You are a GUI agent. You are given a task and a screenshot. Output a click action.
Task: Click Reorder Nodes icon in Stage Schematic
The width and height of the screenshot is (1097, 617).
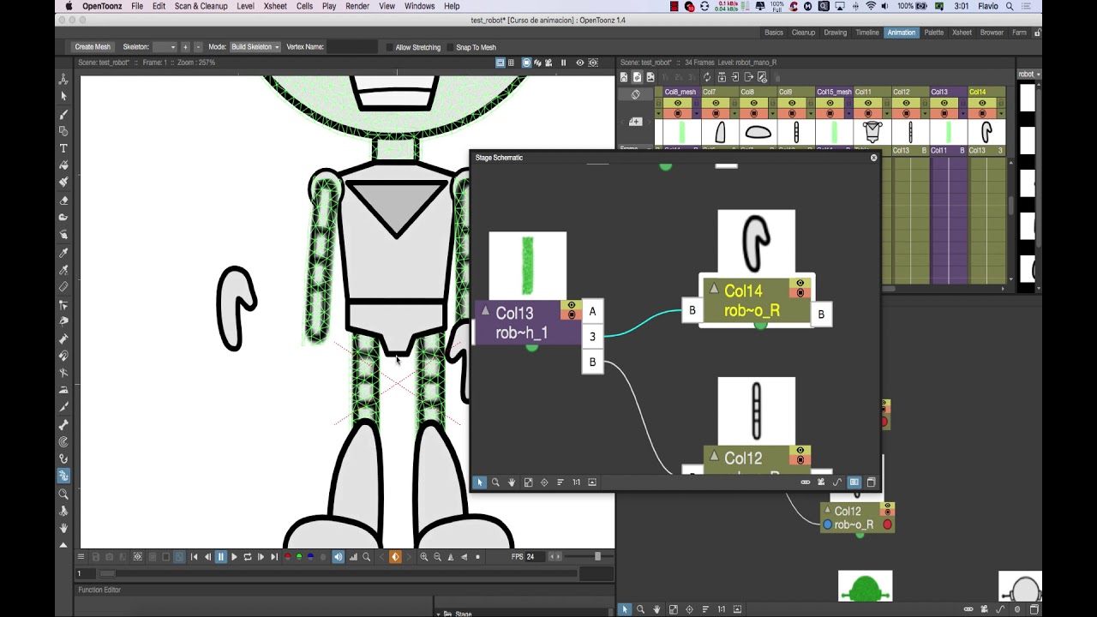(560, 482)
